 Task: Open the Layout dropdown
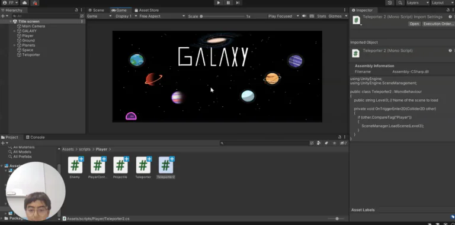coord(442,2)
